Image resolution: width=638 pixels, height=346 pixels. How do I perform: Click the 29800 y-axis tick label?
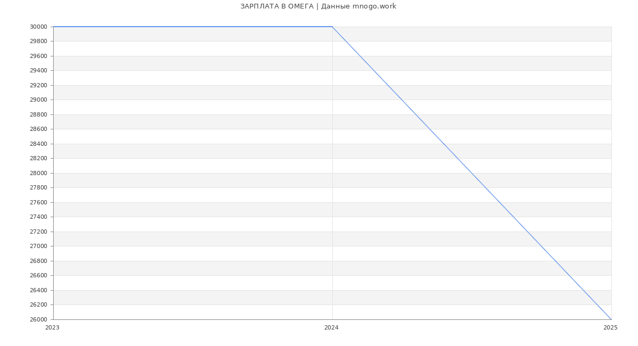click(38, 42)
